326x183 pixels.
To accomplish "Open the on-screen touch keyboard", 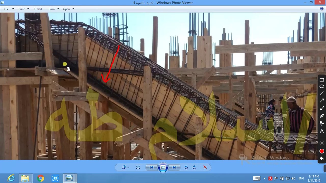I will coord(256,178).
